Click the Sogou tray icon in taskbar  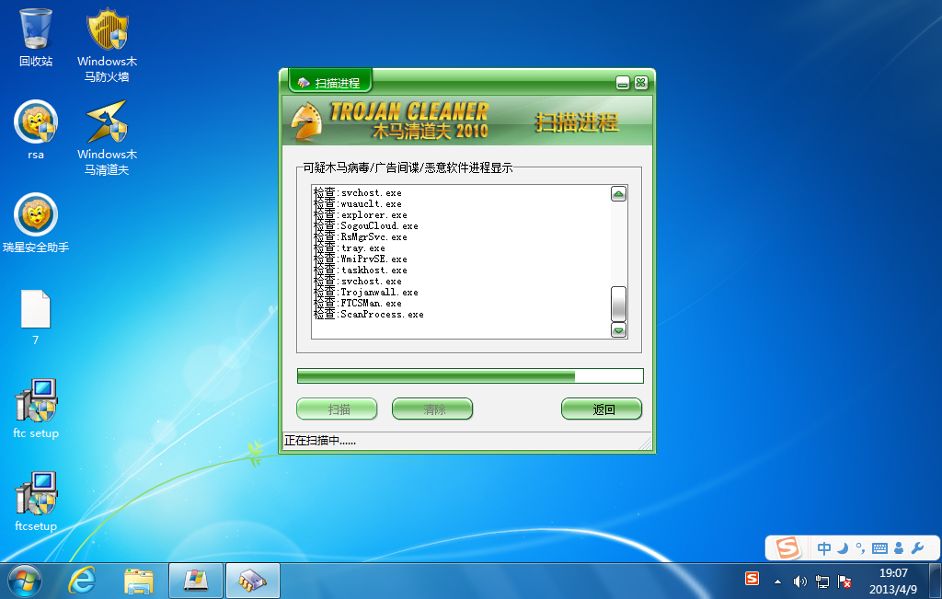click(x=752, y=579)
